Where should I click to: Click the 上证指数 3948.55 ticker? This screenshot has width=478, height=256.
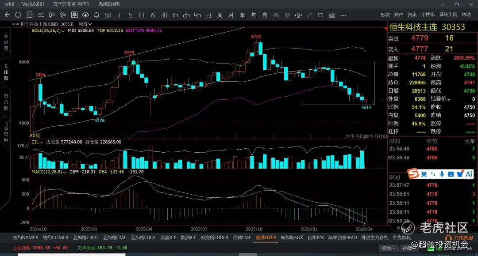coord(40,248)
